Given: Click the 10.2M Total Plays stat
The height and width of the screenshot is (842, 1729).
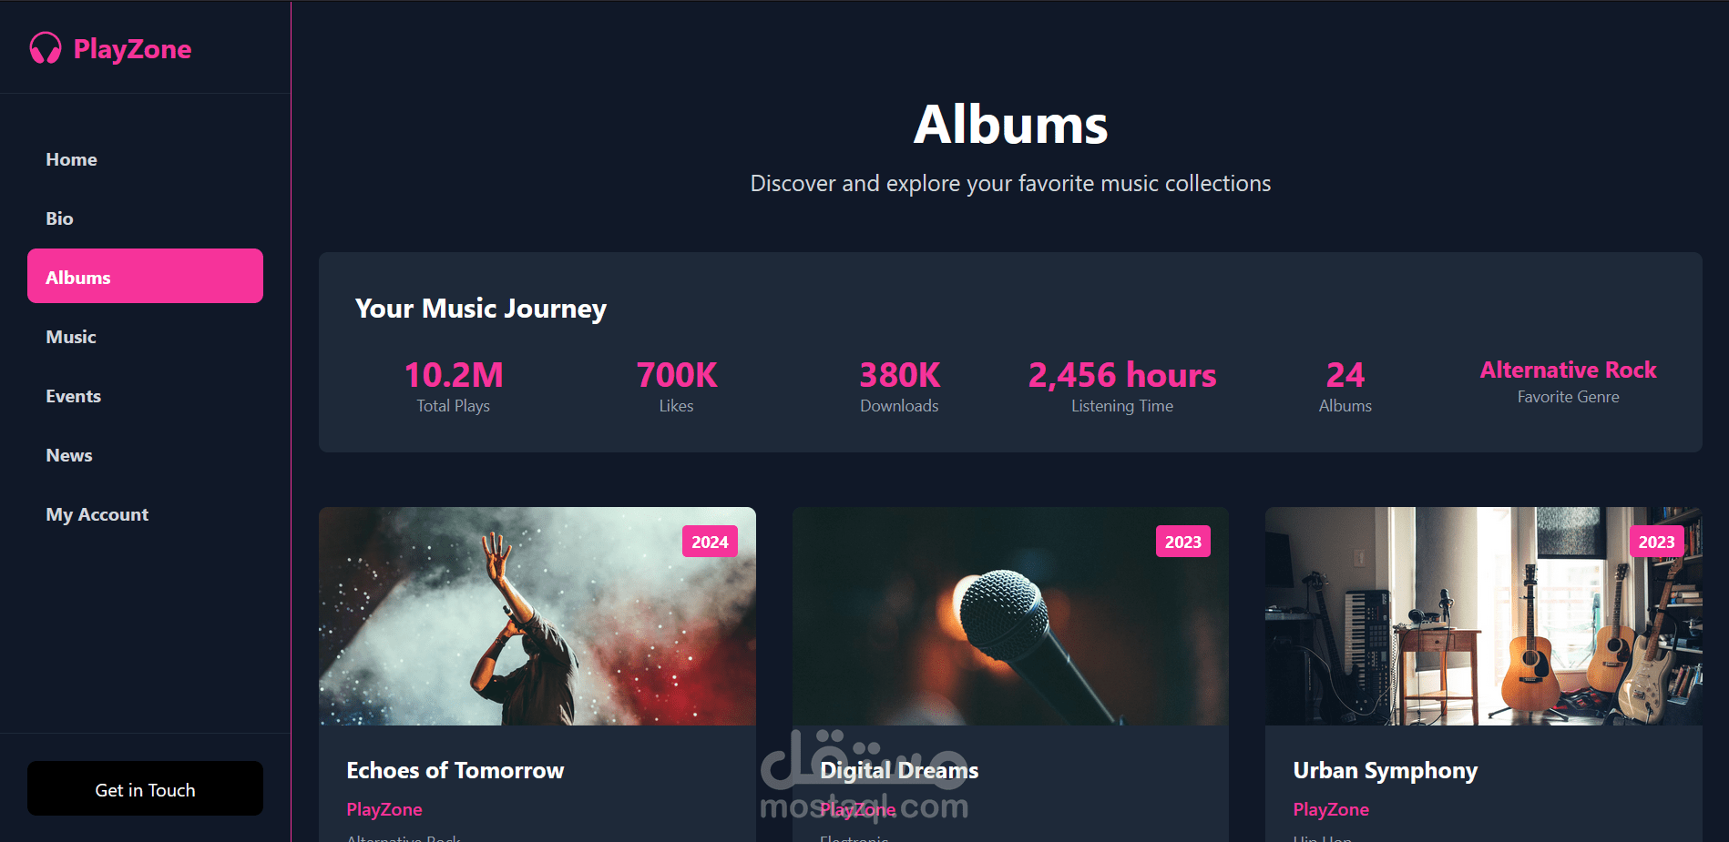Looking at the screenshot, I should click(454, 386).
